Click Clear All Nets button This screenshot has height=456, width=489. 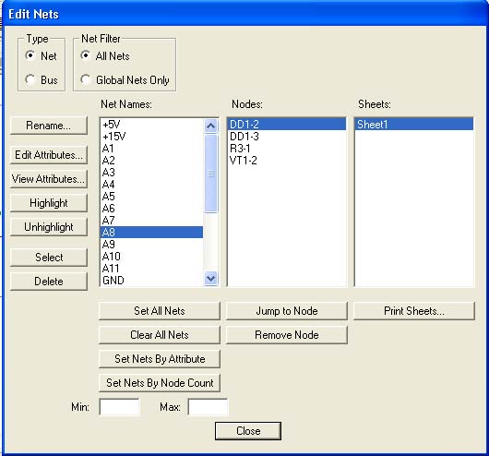pyautogui.click(x=160, y=335)
